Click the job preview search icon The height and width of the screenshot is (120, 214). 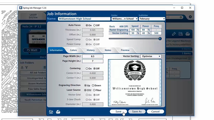pos(181,34)
